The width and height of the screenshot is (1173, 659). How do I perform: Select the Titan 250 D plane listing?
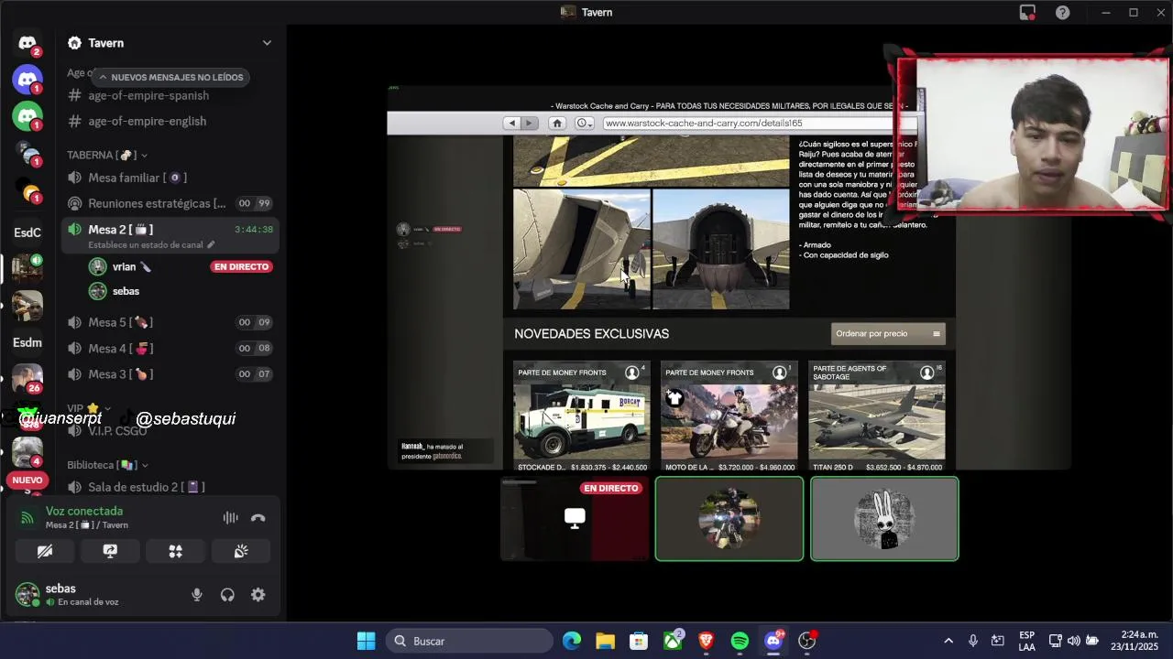click(877, 417)
